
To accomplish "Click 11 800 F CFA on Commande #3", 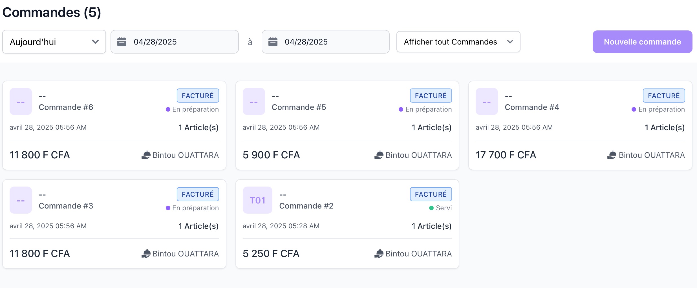I will tap(40, 254).
